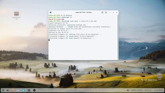Open the Trash icon on desktop
The width and height of the screenshot is (165, 93).
point(159,77)
